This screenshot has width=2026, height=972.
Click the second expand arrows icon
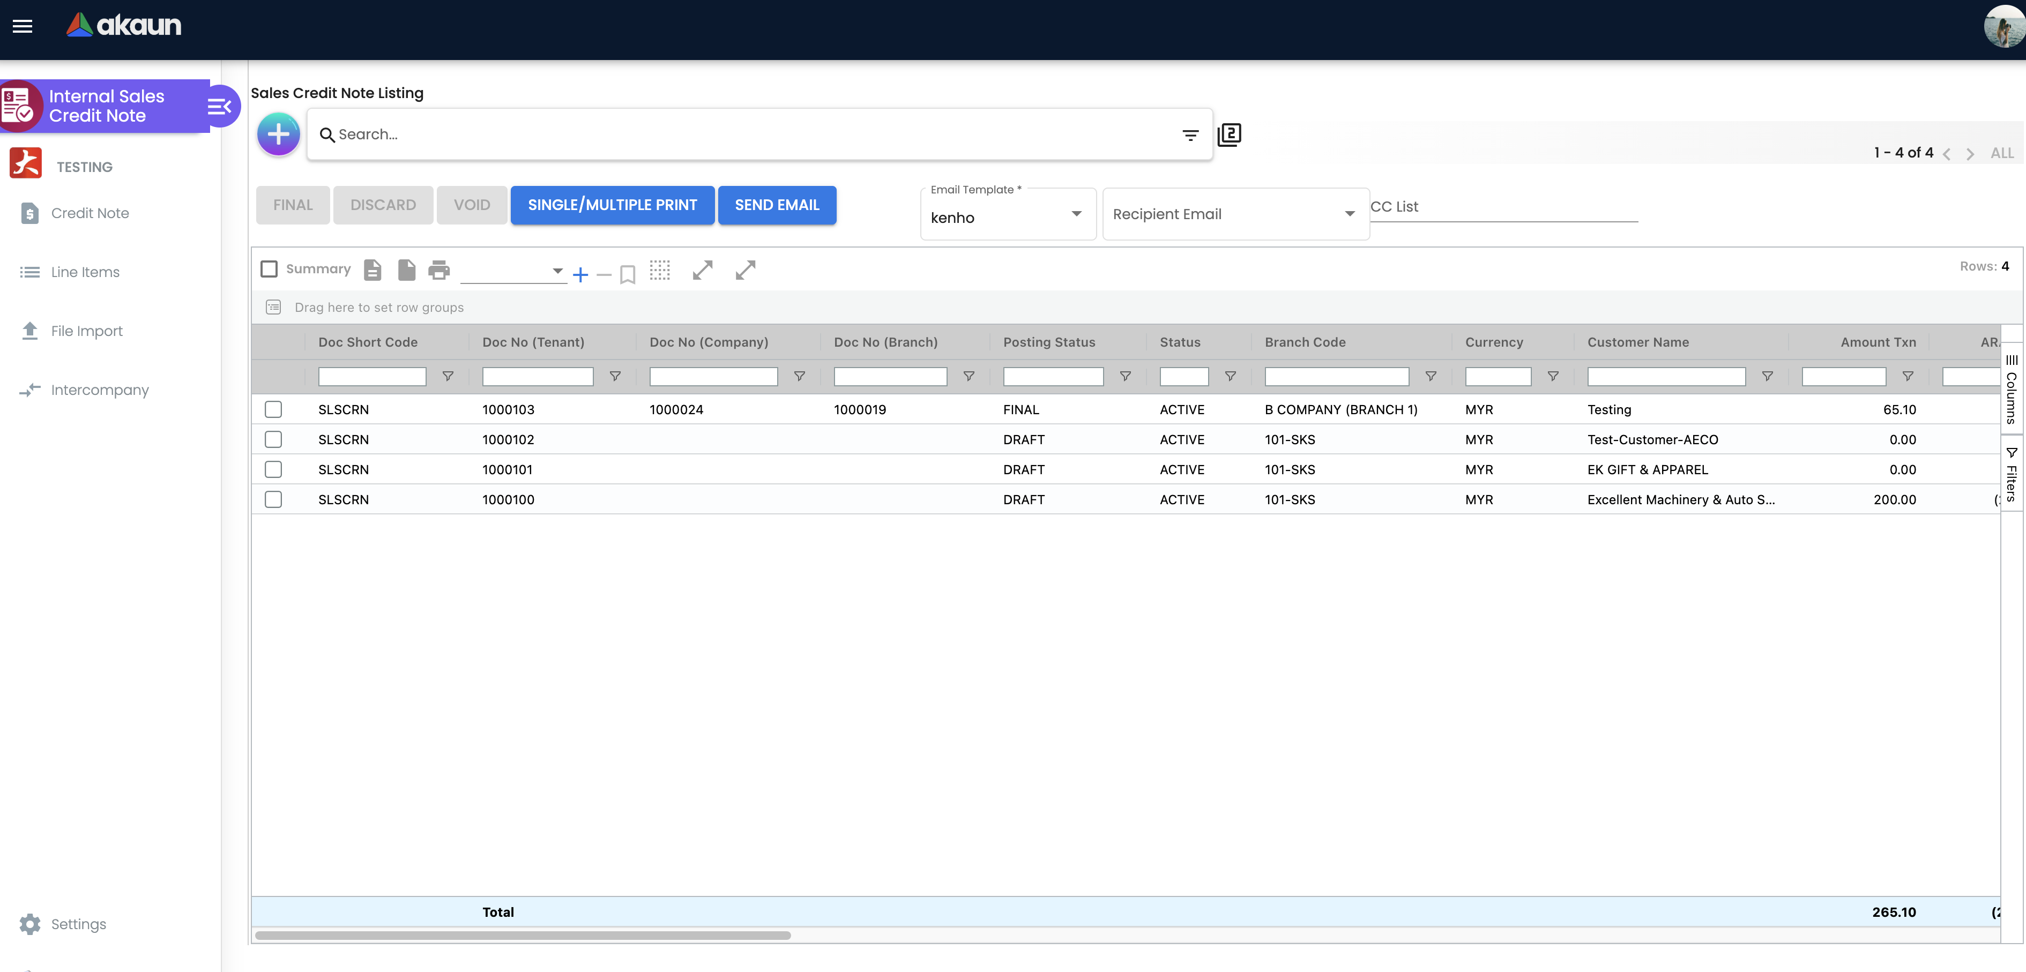tap(746, 270)
